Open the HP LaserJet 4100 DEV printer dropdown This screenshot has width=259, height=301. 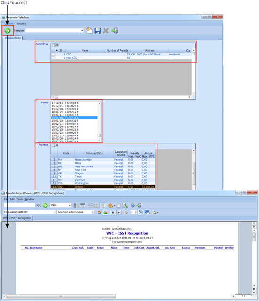(x=55, y=212)
